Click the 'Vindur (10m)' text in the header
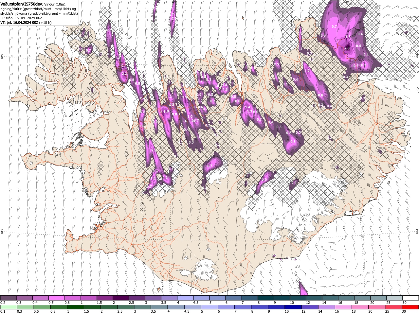The width and height of the screenshot is (419, 314). pos(55,4)
